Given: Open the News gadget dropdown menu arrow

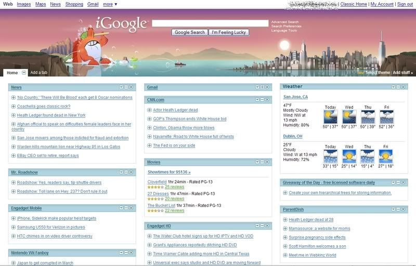Looking at the screenshot, I should pyautogui.click(x=121, y=87).
